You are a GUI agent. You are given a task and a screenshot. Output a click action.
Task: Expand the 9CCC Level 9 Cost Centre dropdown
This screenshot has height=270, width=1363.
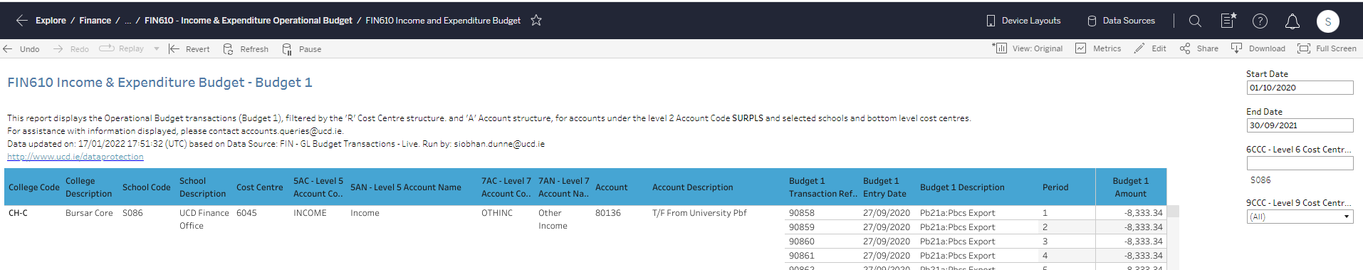pos(1300,217)
